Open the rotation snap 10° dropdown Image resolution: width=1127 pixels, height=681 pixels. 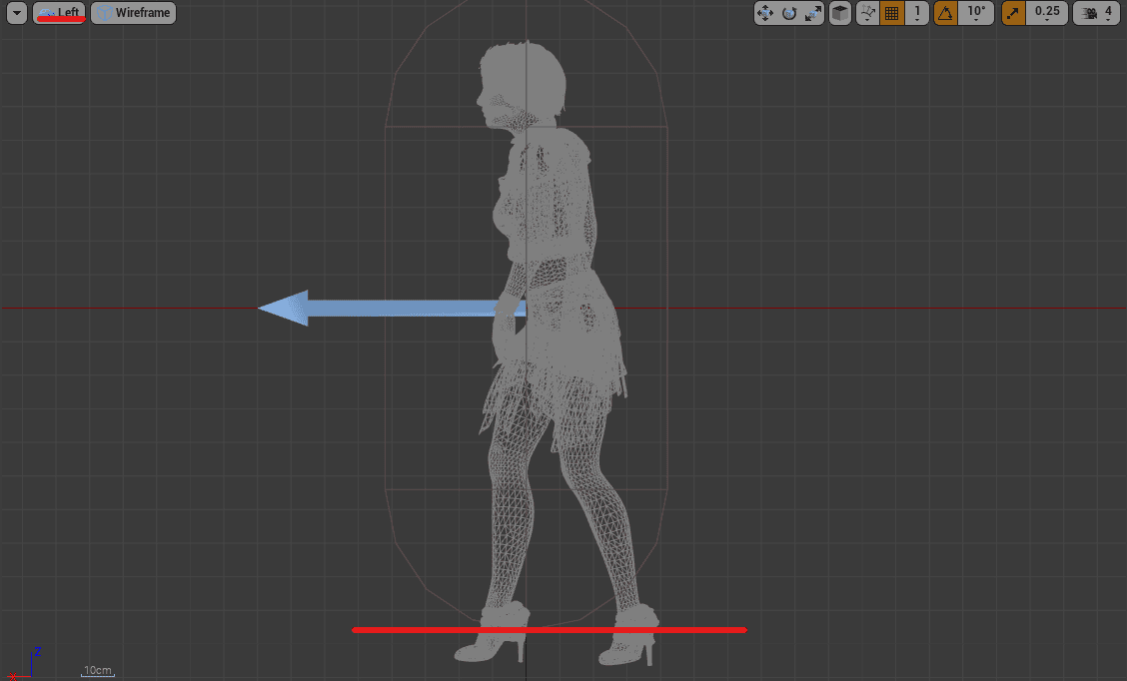(976, 13)
